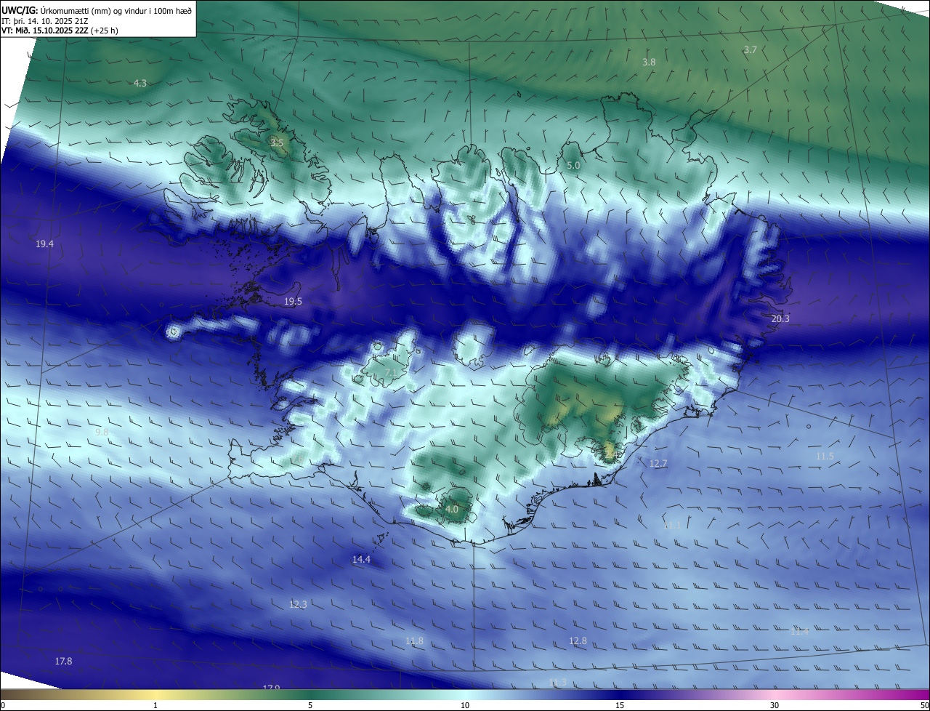This screenshot has height=711, width=930.
Task: Click the 5 tick on color scale
Action: tap(310, 706)
